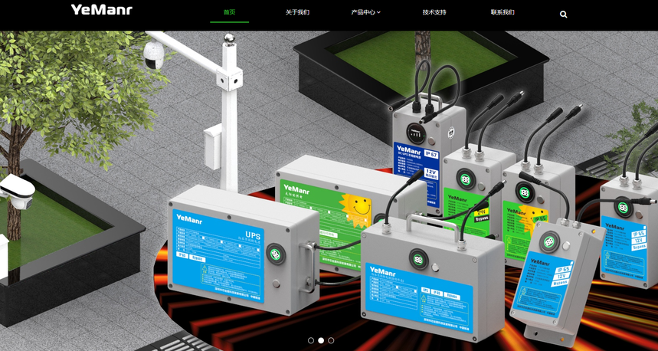This screenshot has height=351, width=658.
Task: Go to 关于我们 page
Action: tap(297, 12)
